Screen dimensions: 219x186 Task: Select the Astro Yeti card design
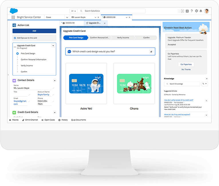(86, 84)
